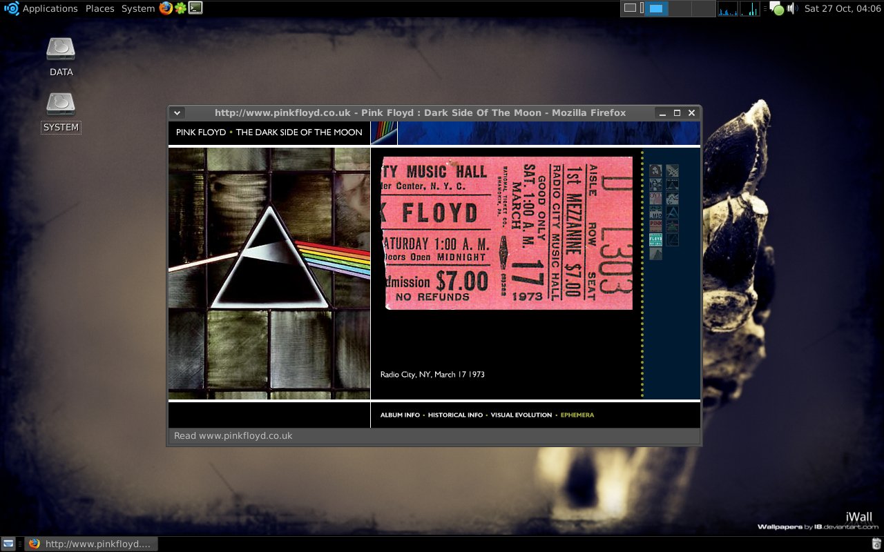The width and height of the screenshot is (884, 552).
Task: Click the caption Radio City, NY, March 17 1973
Action: pyautogui.click(x=432, y=375)
